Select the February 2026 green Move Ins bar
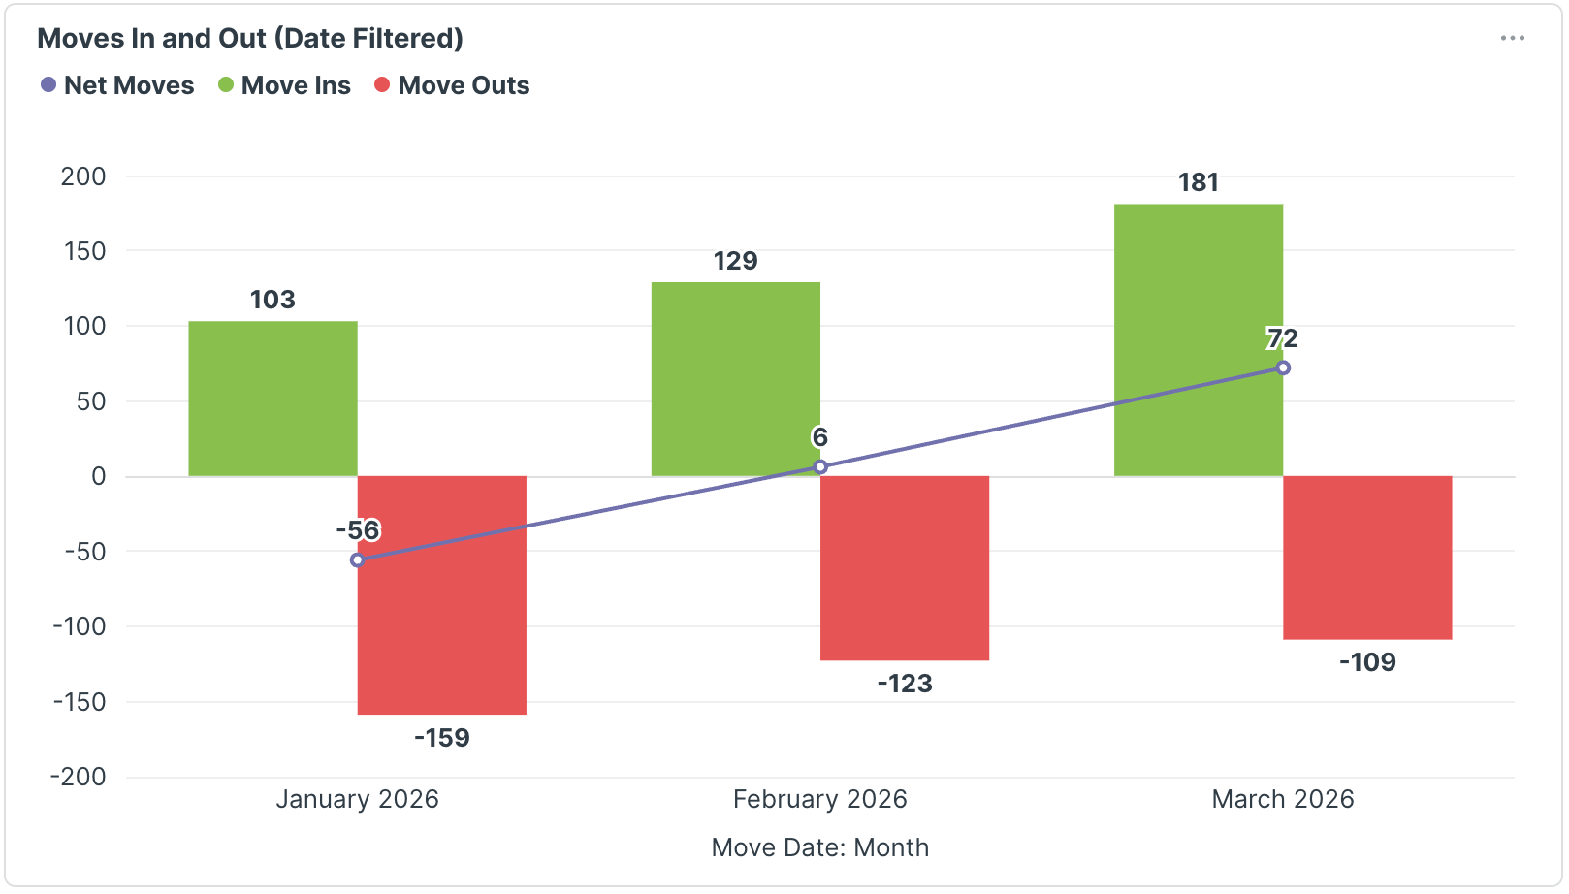The height and width of the screenshot is (894, 1569). (x=735, y=378)
